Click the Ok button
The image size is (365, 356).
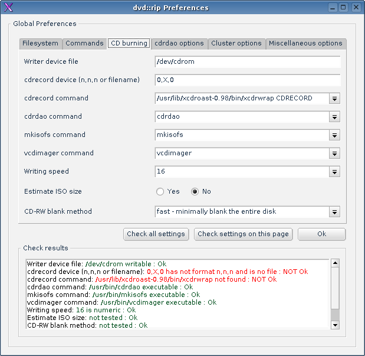tap(321, 234)
